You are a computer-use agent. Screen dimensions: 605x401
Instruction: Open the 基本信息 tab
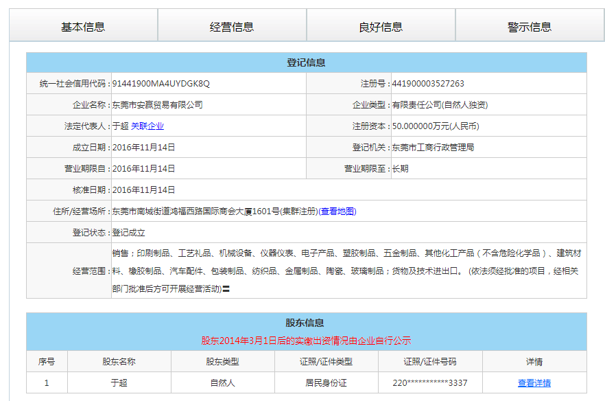pyautogui.click(x=83, y=27)
